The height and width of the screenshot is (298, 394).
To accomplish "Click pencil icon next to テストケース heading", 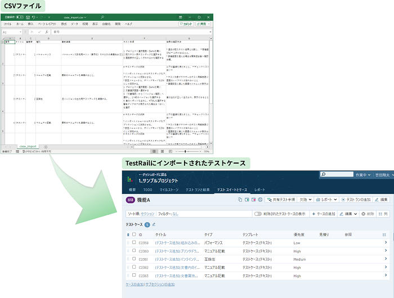I will click(x=154, y=224).
